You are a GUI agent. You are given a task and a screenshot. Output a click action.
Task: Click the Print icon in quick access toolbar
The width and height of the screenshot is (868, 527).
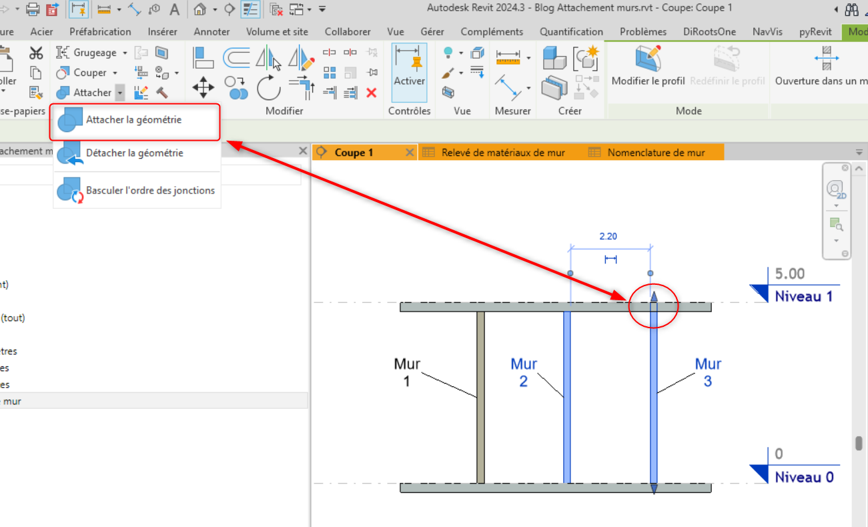click(33, 9)
